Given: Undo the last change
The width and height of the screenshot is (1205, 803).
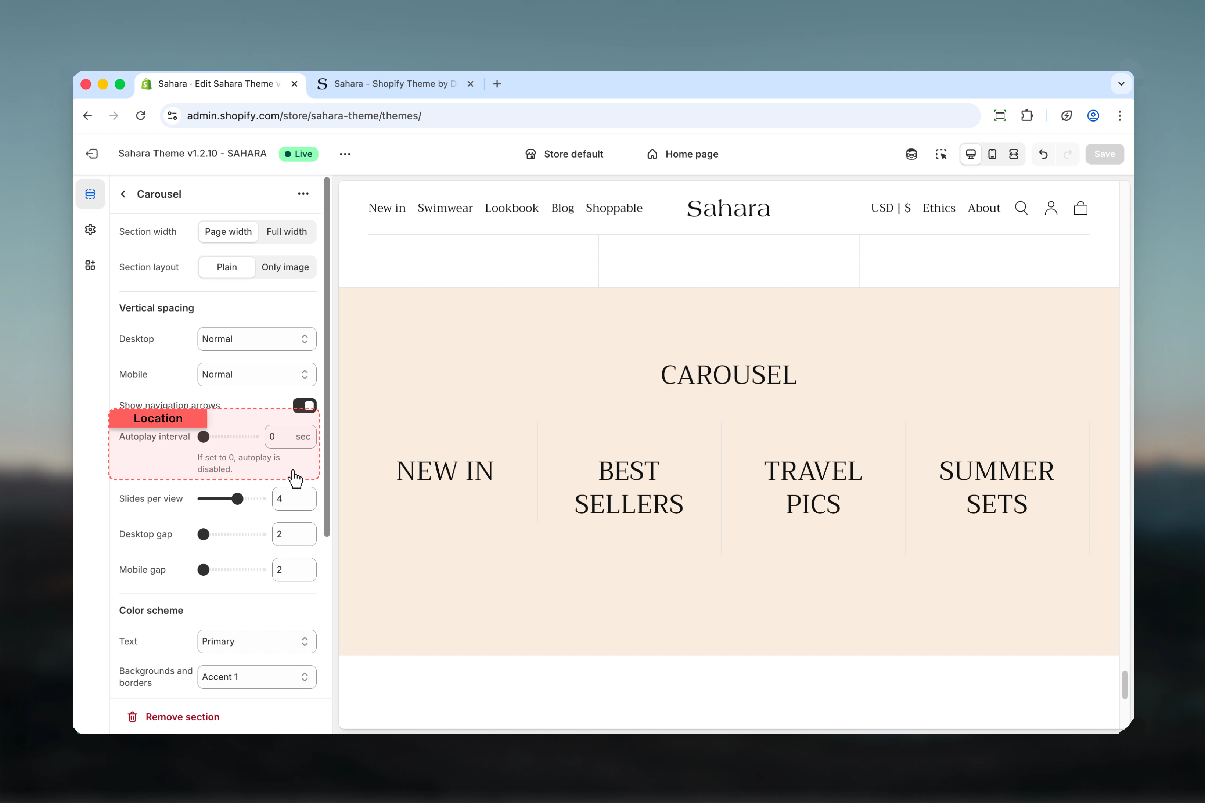Looking at the screenshot, I should pos(1043,154).
